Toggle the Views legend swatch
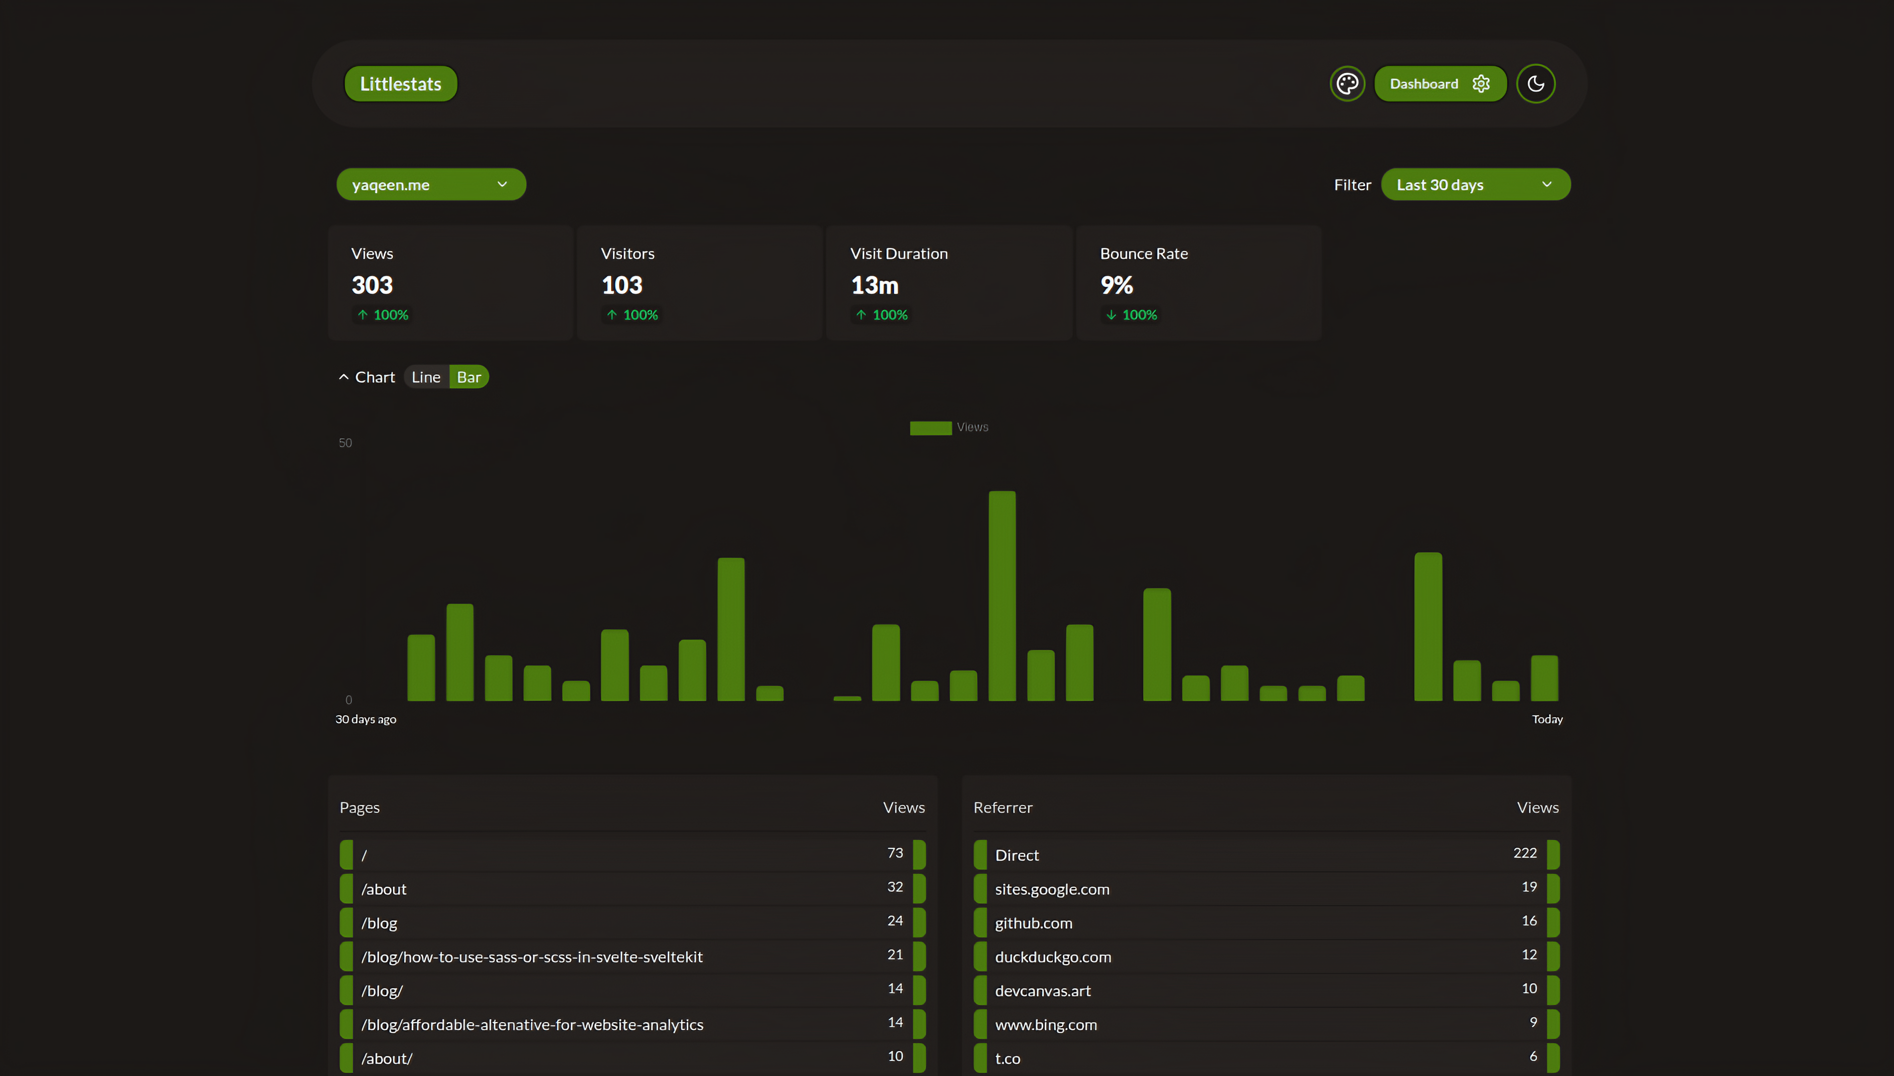Image resolution: width=1894 pixels, height=1076 pixels. point(931,428)
